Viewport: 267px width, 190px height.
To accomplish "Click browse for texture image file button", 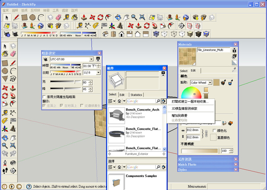I will pyautogui.click(x=224, y=123).
